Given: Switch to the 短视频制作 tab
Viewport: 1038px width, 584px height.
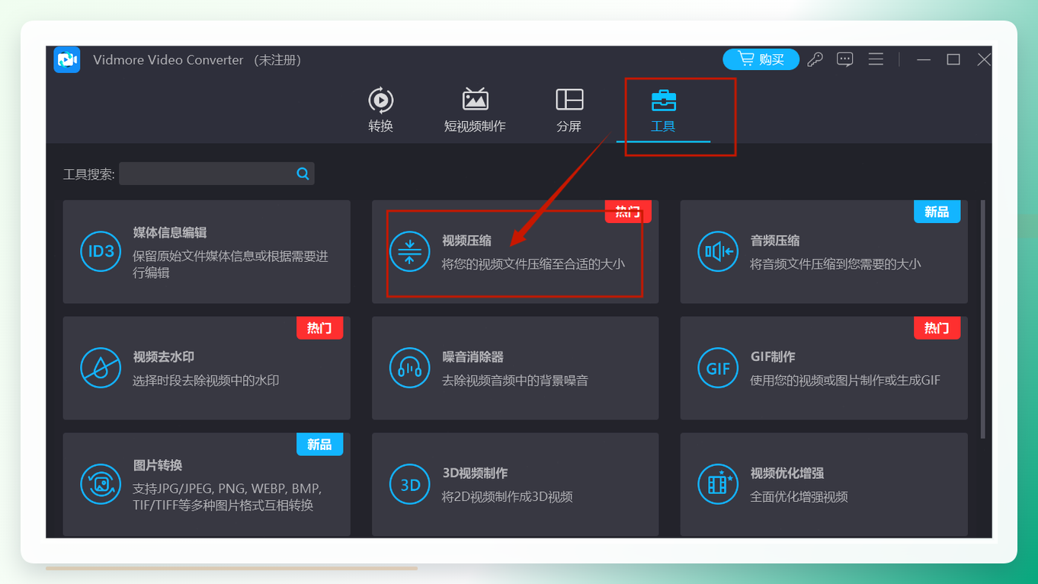Looking at the screenshot, I should tap(475, 110).
